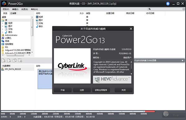186x120 pixels.
Task: Select 网络 in the browse tree
Action: [x=7, y=41]
